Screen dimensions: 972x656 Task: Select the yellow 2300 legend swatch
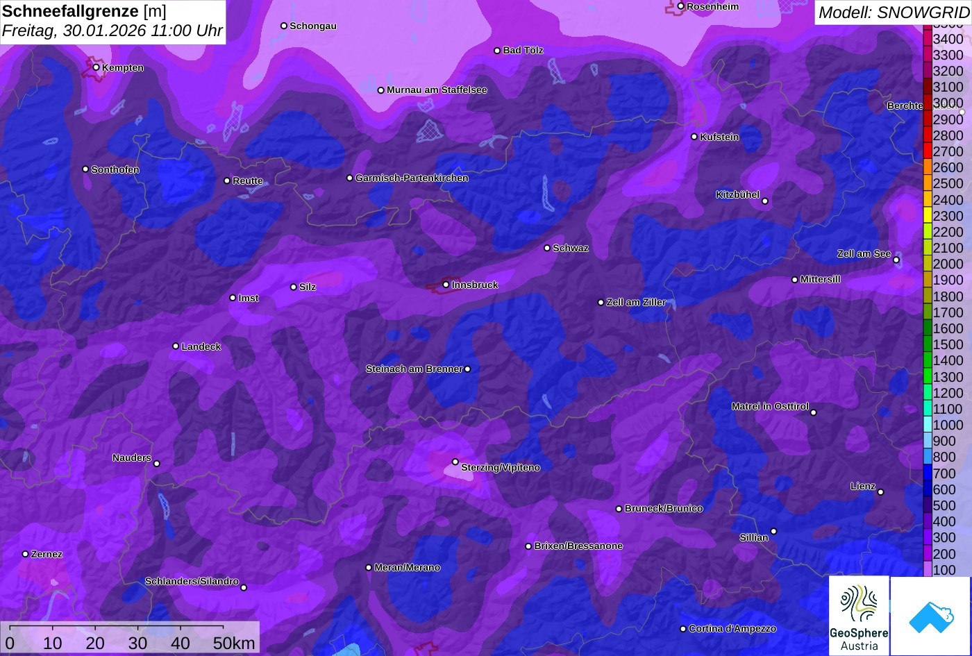927,216
